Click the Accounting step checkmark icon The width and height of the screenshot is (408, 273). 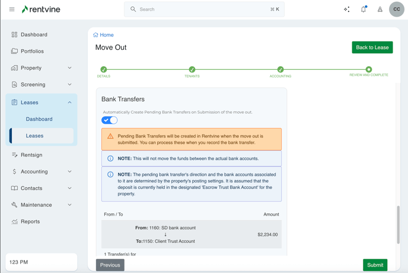point(280,69)
